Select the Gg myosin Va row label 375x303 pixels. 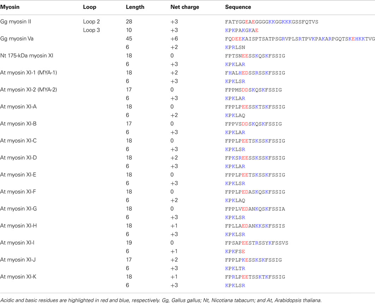coord(17,39)
